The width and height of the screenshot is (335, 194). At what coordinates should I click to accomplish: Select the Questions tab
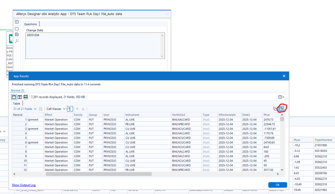pos(30,24)
